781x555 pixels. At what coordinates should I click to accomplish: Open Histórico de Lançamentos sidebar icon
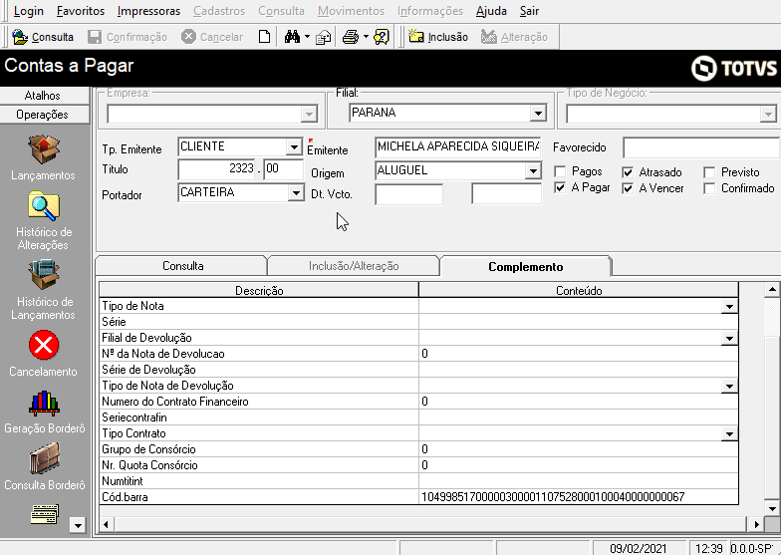click(44, 275)
